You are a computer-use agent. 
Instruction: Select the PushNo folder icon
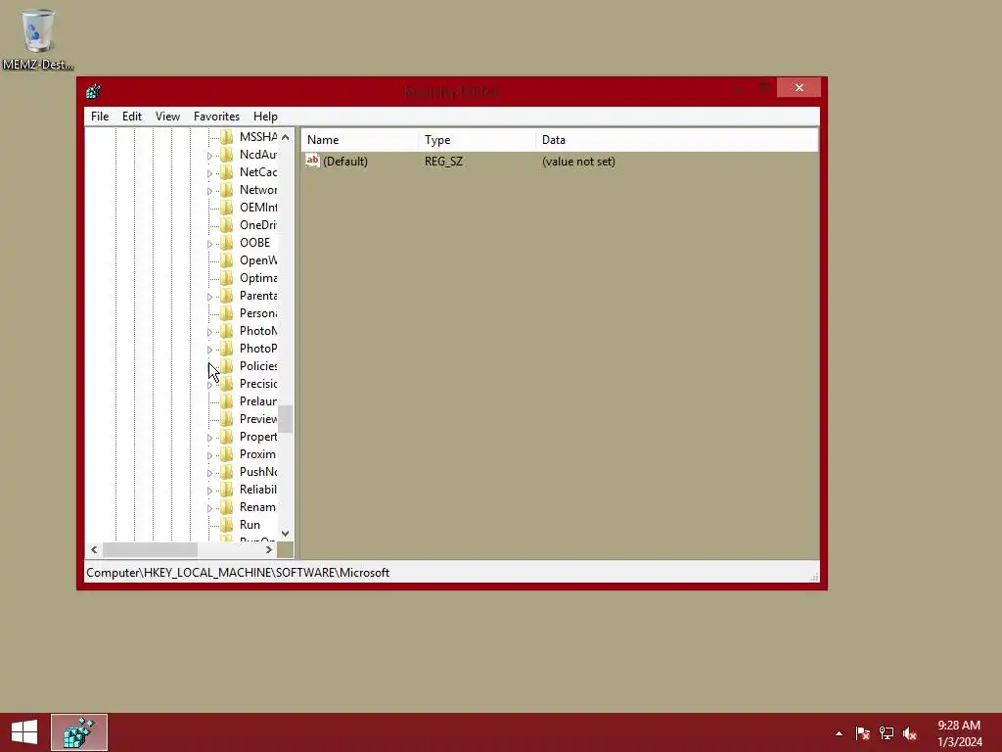(x=226, y=471)
